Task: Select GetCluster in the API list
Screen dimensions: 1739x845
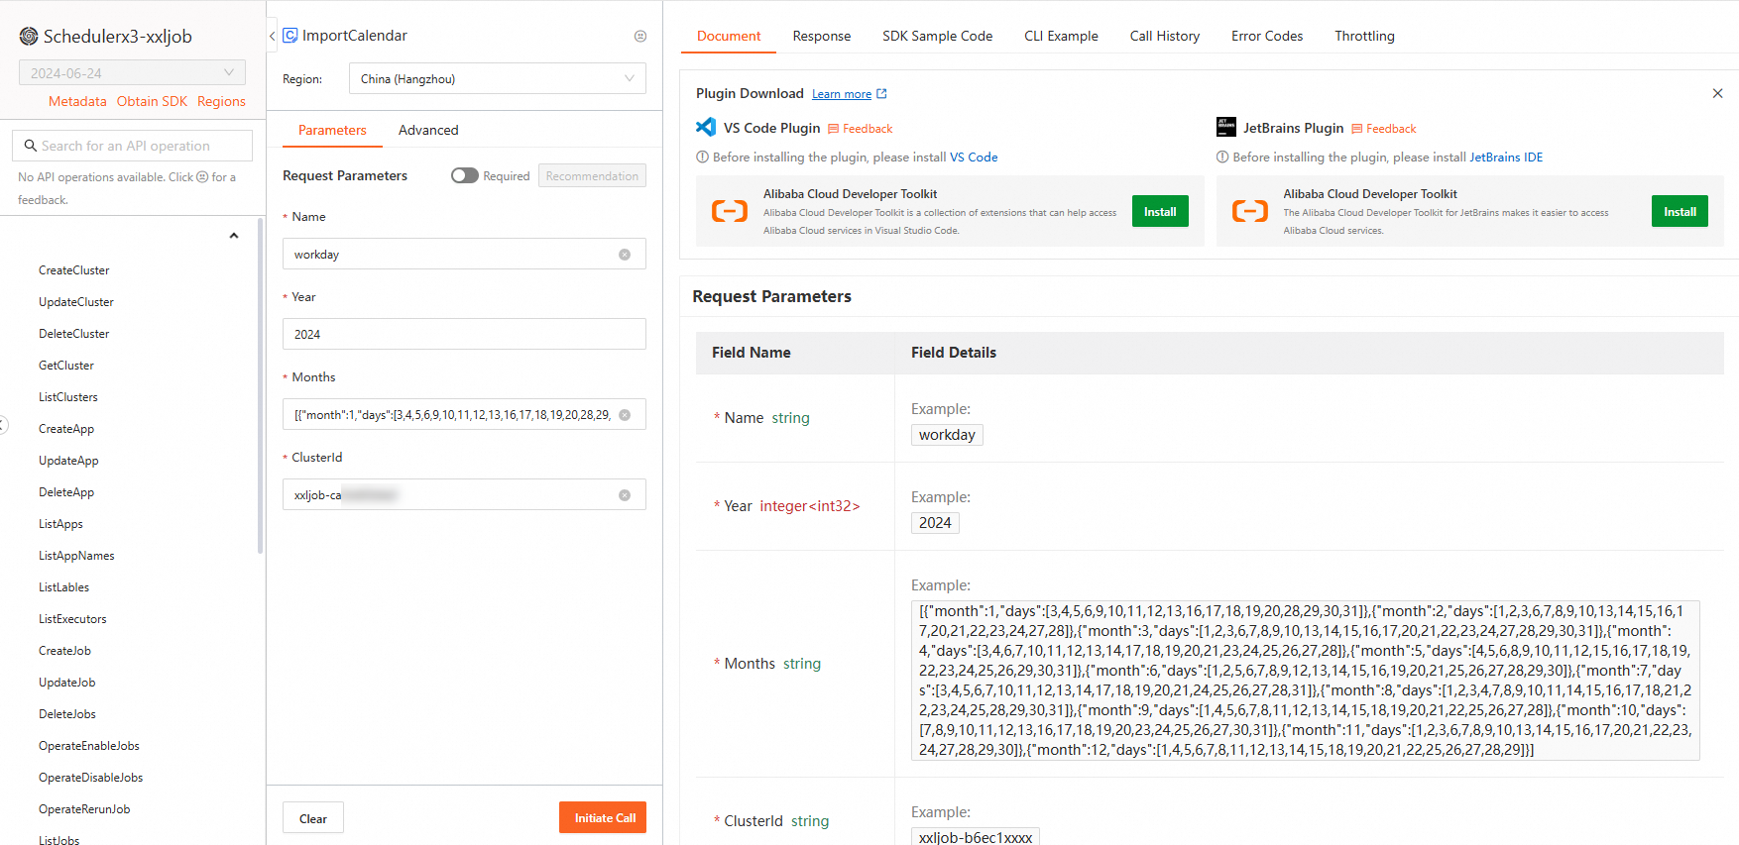Action: coord(66,366)
